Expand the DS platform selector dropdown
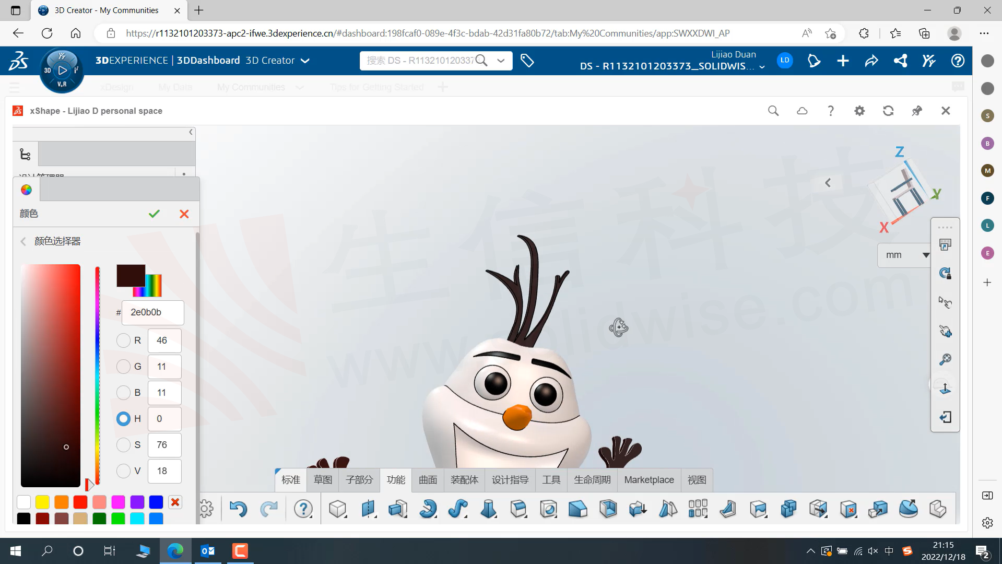Viewport: 1002px width, 564px height. point(762,67)
